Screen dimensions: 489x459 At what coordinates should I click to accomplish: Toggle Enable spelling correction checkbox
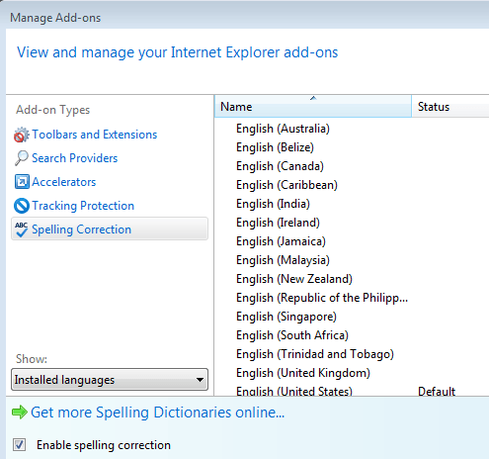(19, 445)
